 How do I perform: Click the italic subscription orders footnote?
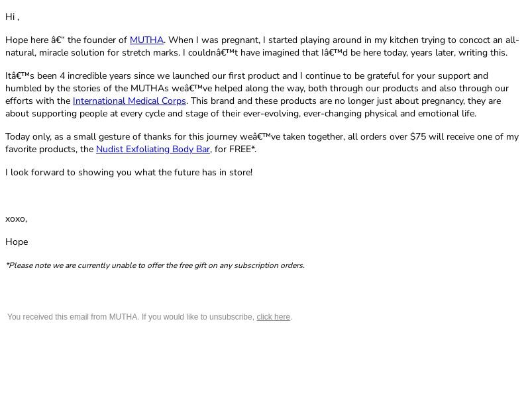coord(155,266)
